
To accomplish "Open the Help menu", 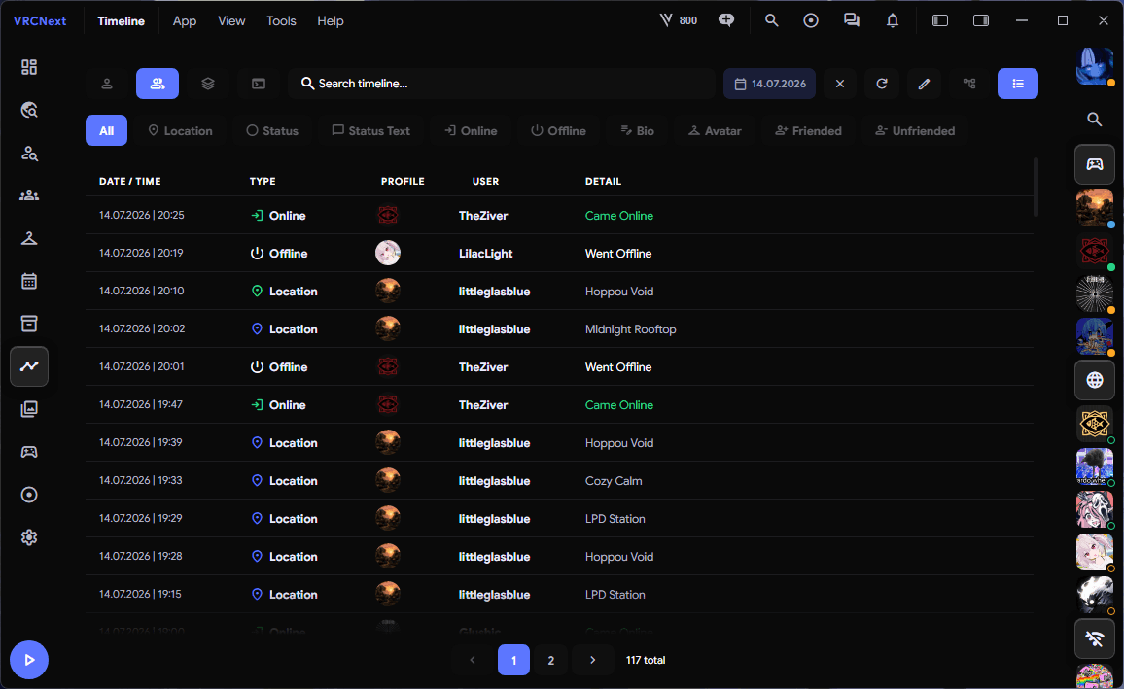I will (x=331, y=20).
